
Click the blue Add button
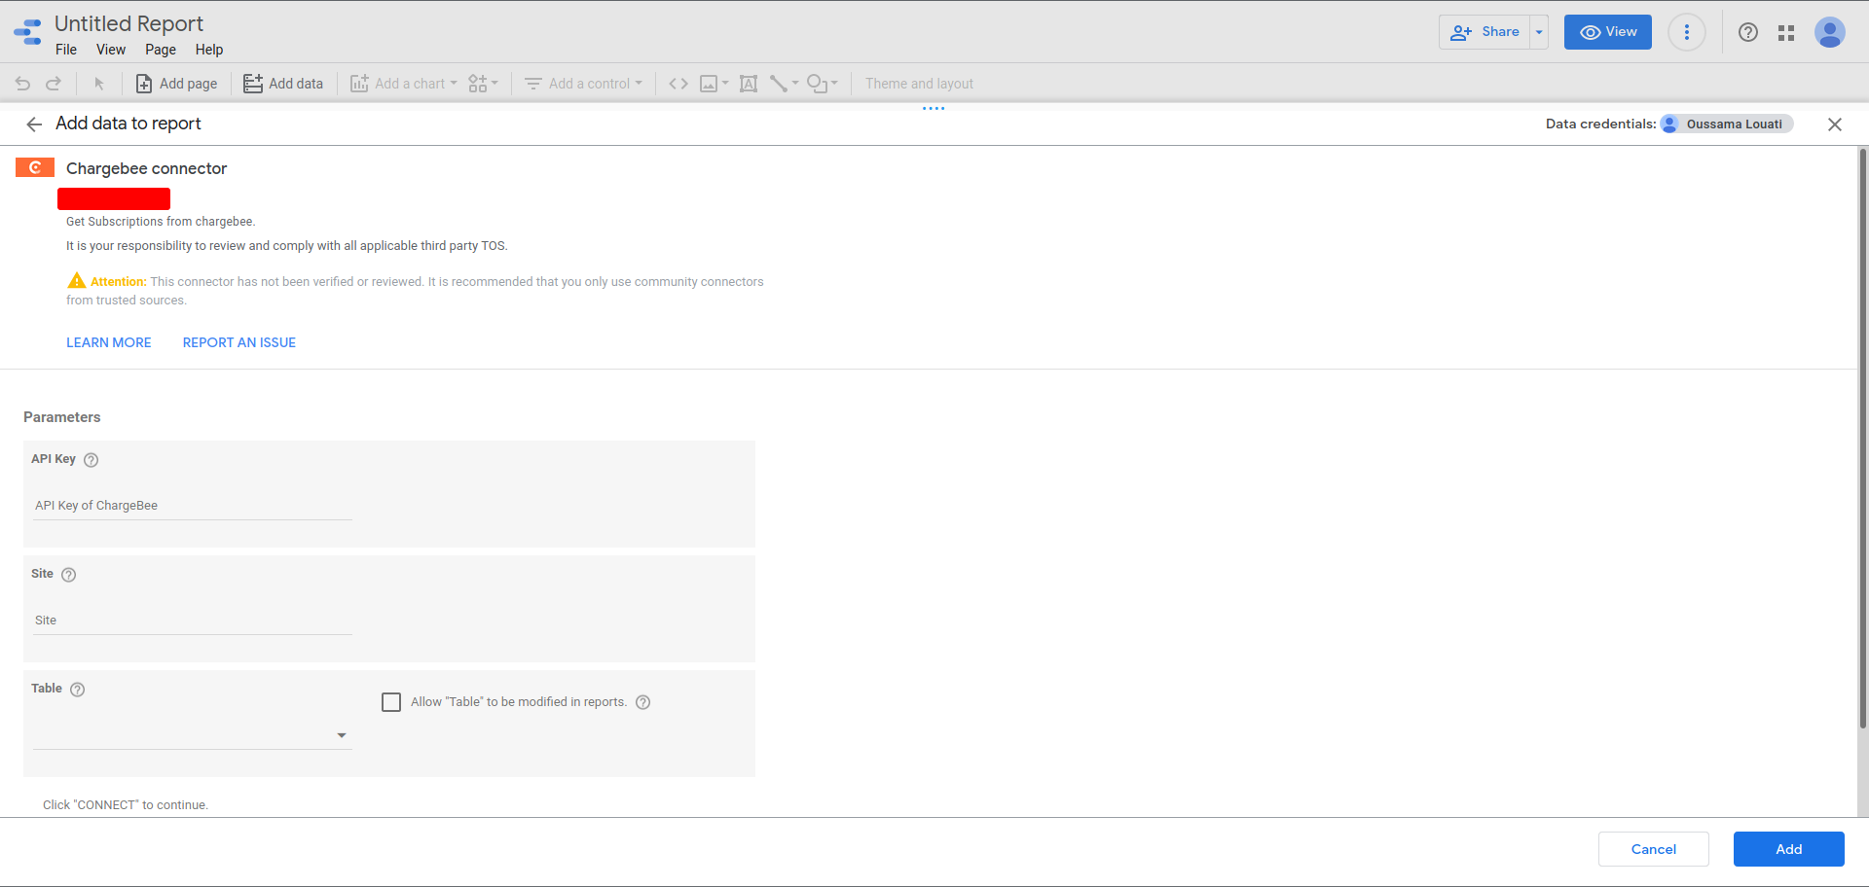pos(1789,849)
